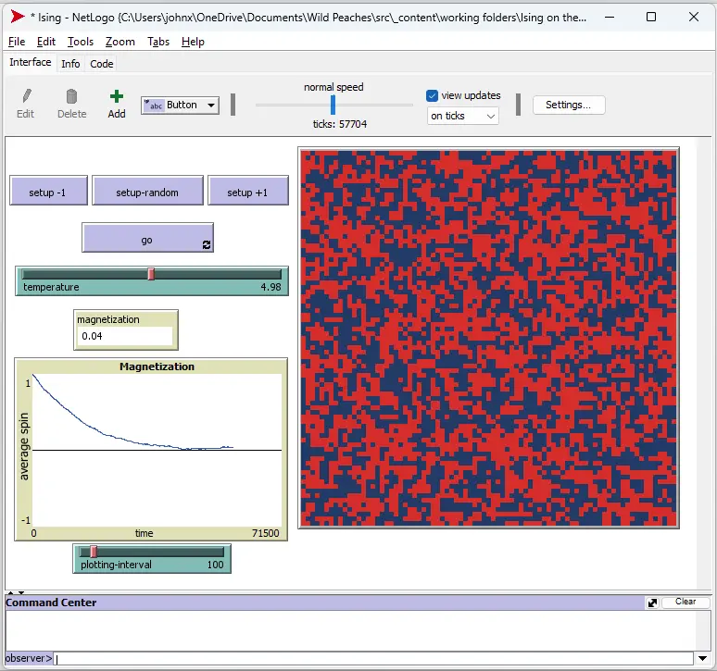Toggle the view updates checkbox
The height and width of the screenshot is (671, 717).
click(x=432, y=95)
